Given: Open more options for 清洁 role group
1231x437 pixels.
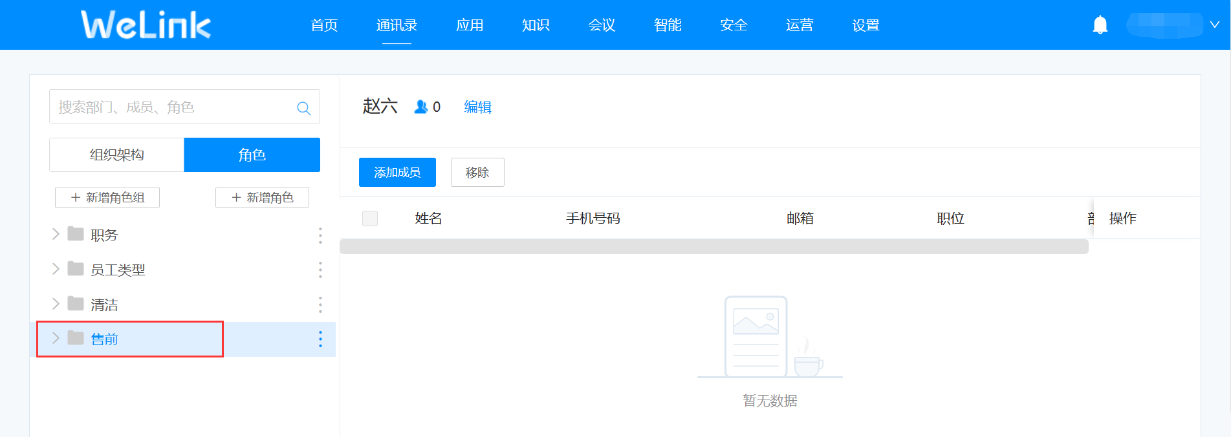Looking at the screenshot, I should point(320,304).
